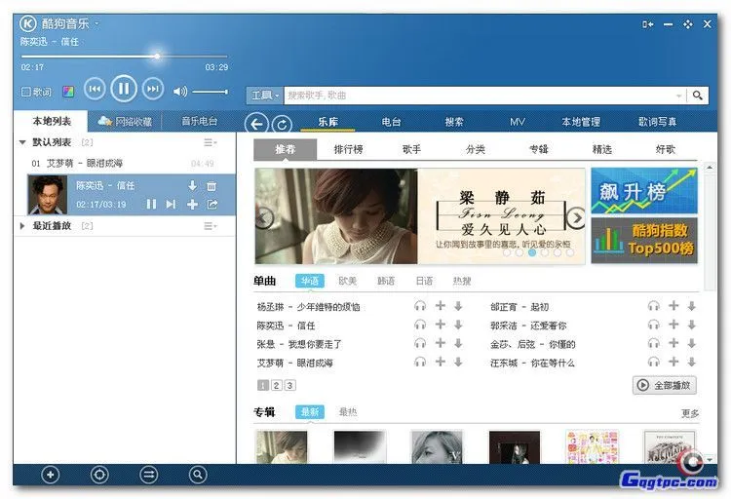The width and height of the screenshot is (731, 499).
Task: Seek using the song progress slider
Action: 124,57
